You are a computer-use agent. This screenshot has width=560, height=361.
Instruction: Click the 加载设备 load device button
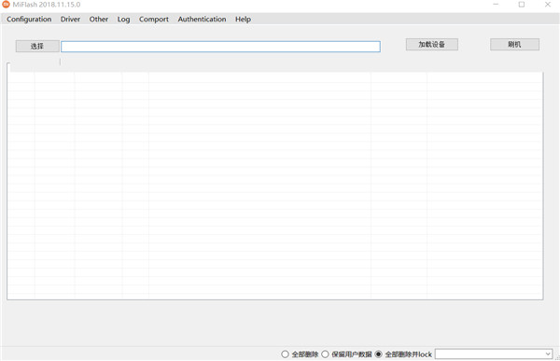[x=432, y=44]
